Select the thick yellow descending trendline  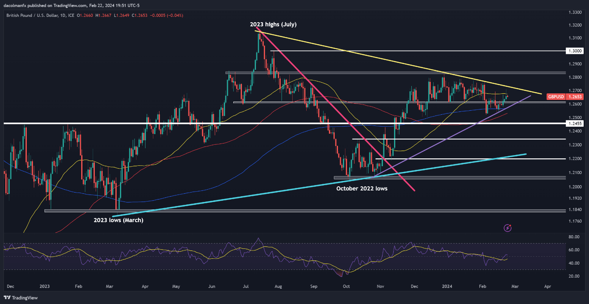coord(398,62)
